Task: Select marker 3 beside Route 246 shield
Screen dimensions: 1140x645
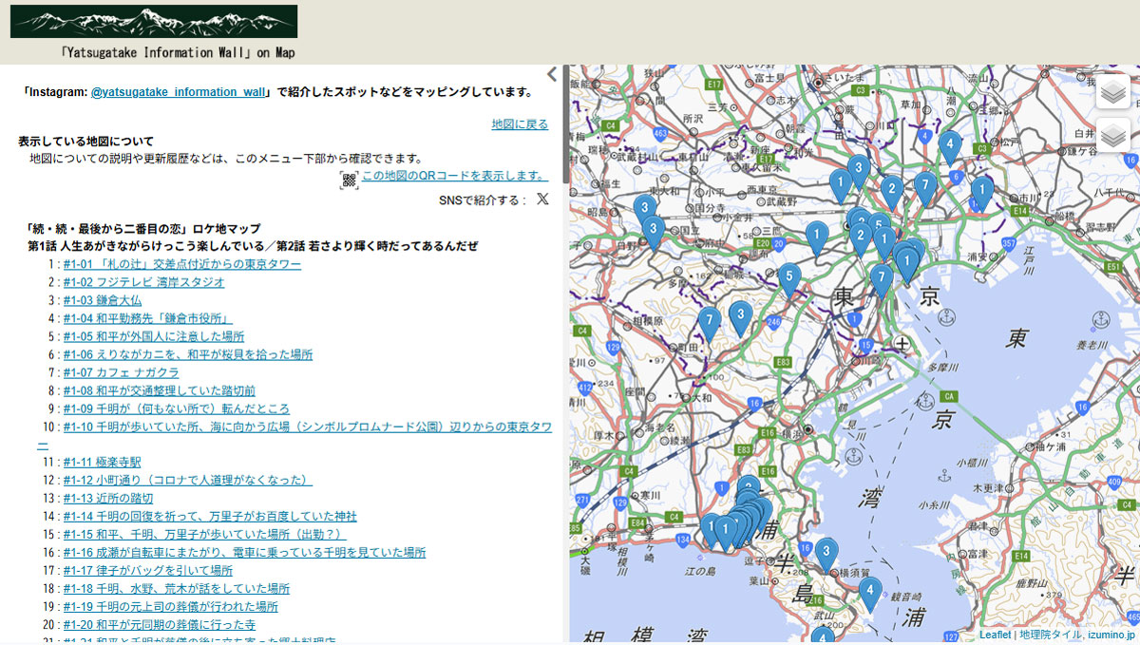Action: click(740, 318)
